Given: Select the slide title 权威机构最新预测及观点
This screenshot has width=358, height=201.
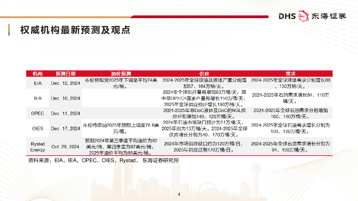Looking at the screenshot, I should click(75, 30).
